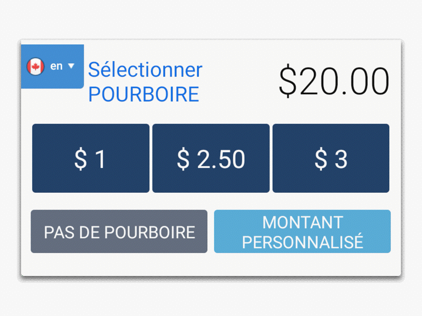Choose the $ 1 tip button
This screenshot has width=422, height=316.
point(91,159)
